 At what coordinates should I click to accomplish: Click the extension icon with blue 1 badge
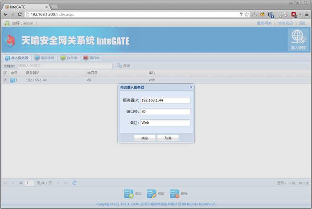click(271, 15)
